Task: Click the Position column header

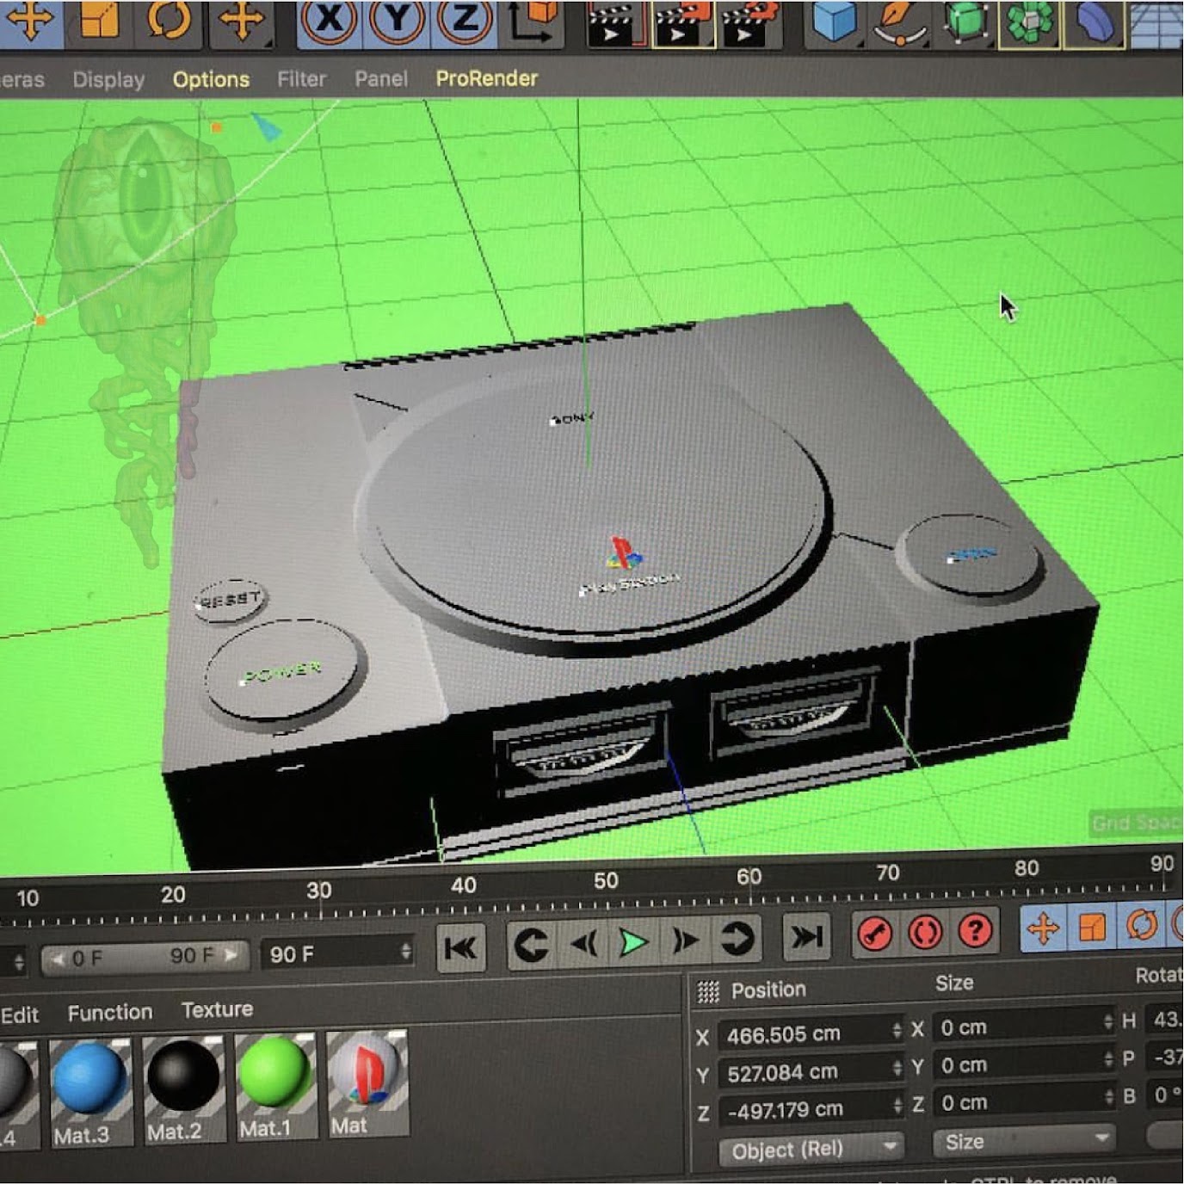Action: pyautogui.click(x=768, y=990)
